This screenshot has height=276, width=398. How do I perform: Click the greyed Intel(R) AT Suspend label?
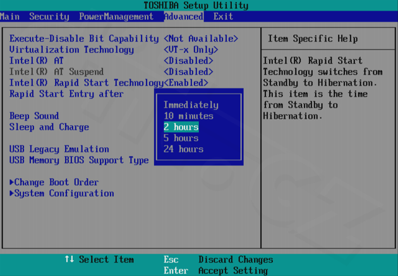click(x=56, y=71)
